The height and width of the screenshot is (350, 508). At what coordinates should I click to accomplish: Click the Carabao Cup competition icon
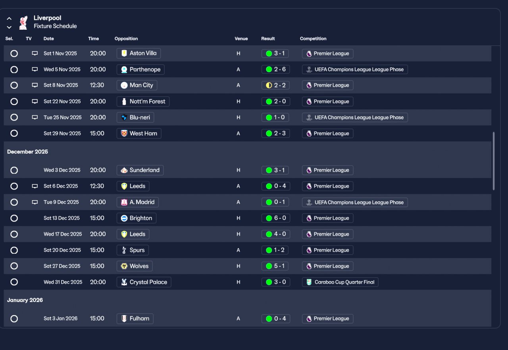(x=309, y=282)
